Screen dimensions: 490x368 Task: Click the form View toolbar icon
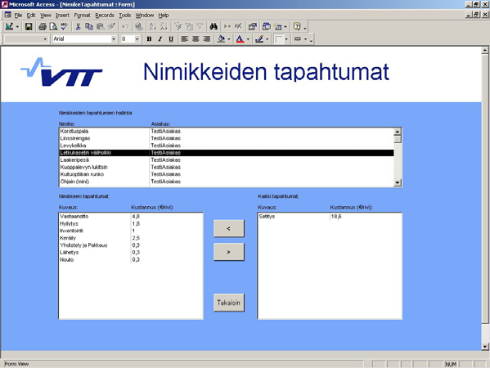coord(9,27)
